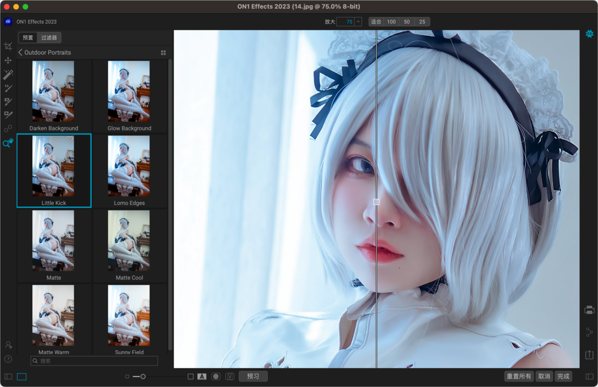Click the preset 搜索 search field
This screenshot has height=387, width=598.
click(94, 361)
